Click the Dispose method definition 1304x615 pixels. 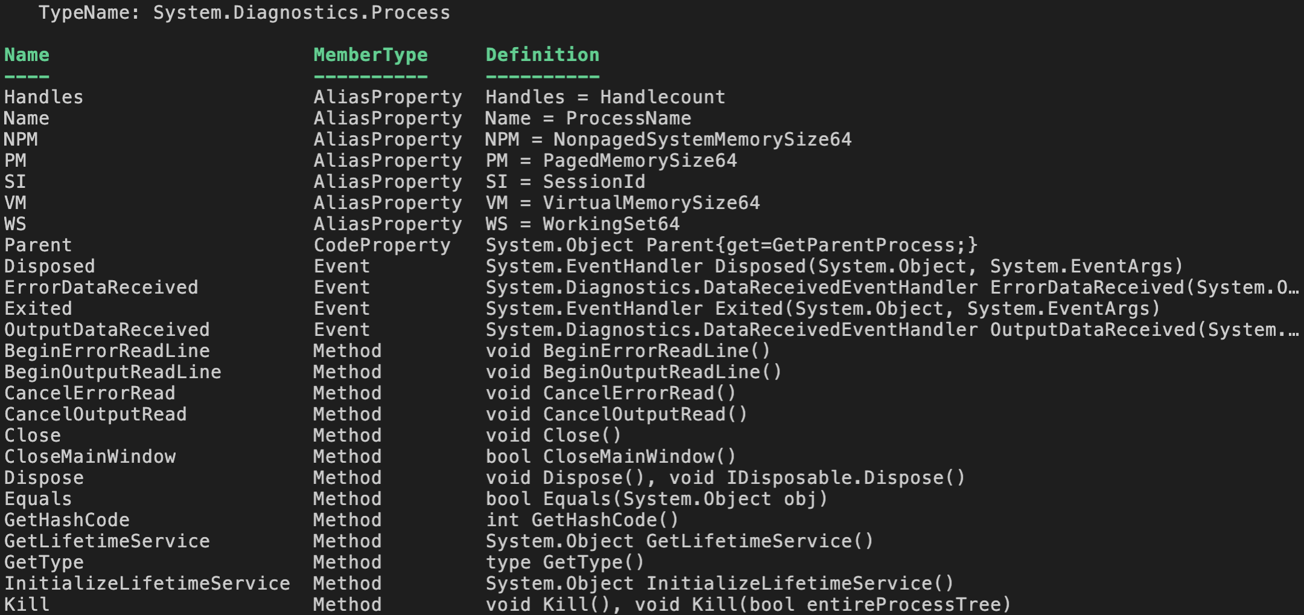coord(726,478)
